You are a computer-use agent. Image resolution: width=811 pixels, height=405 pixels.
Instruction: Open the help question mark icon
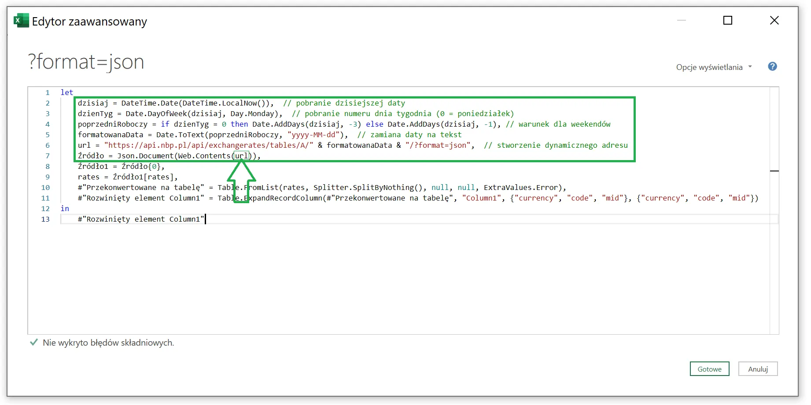click(772, 66)
